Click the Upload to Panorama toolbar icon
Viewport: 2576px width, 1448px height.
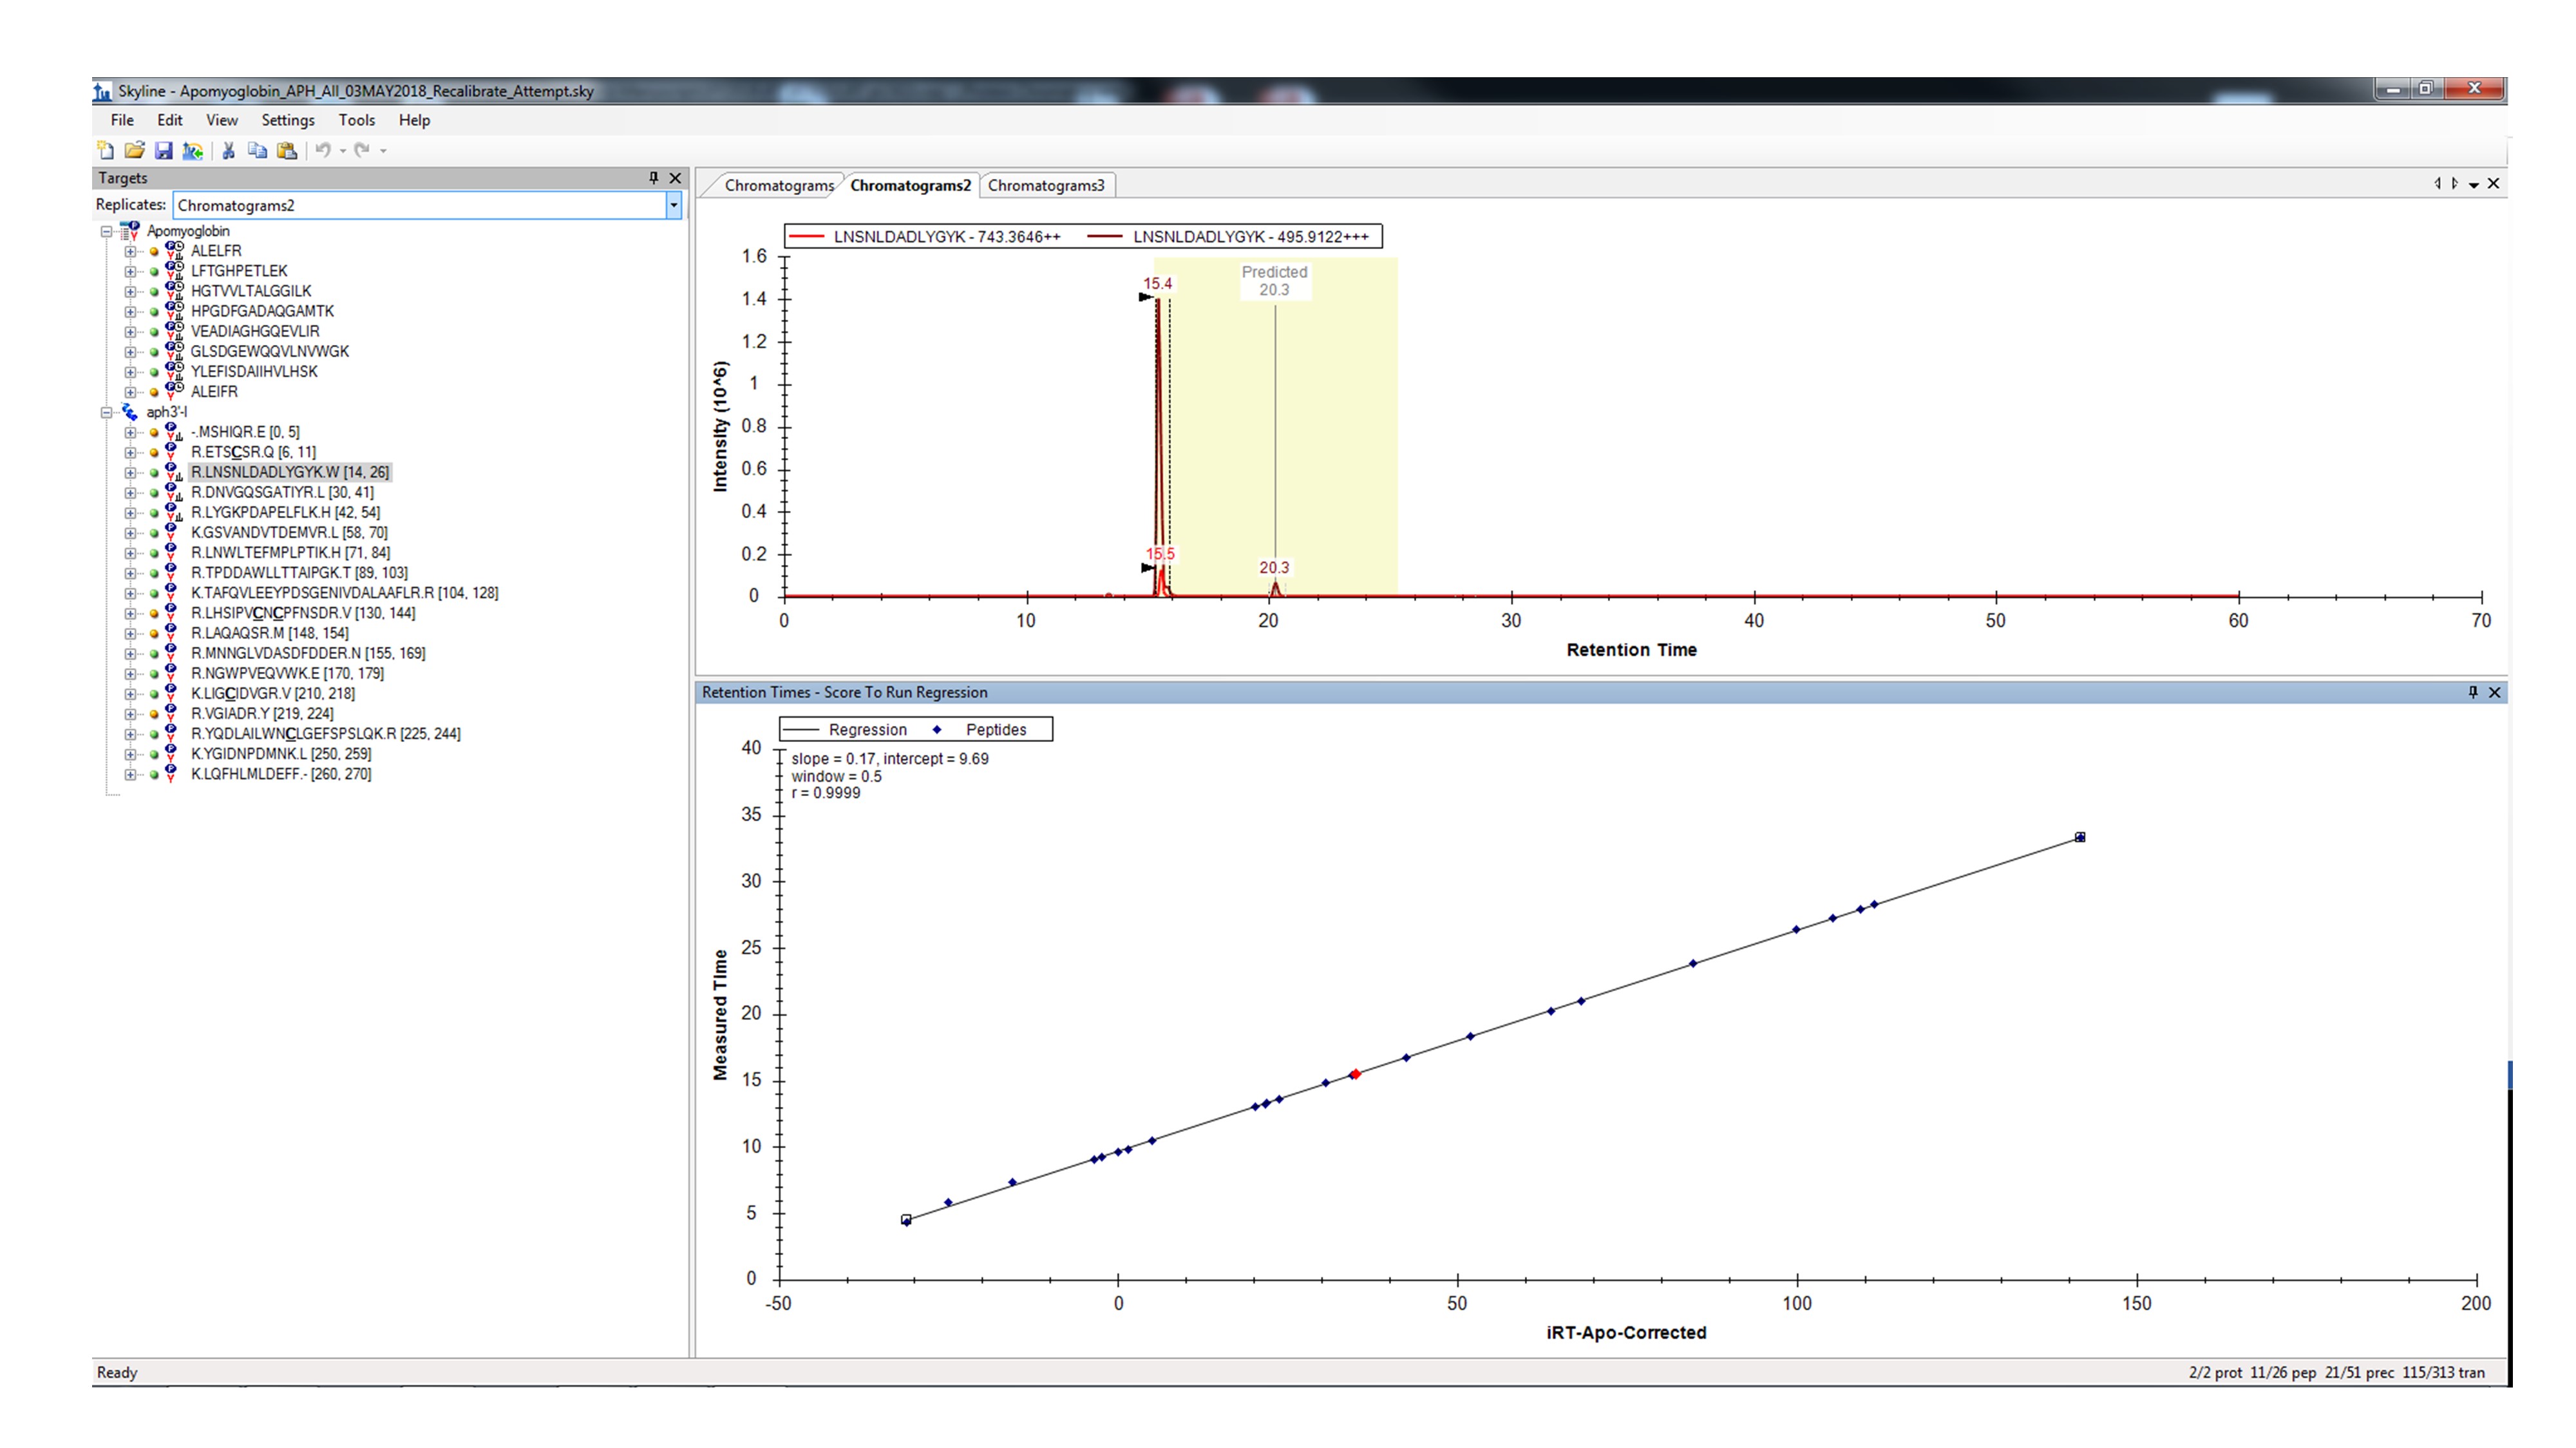coord(193,151)
